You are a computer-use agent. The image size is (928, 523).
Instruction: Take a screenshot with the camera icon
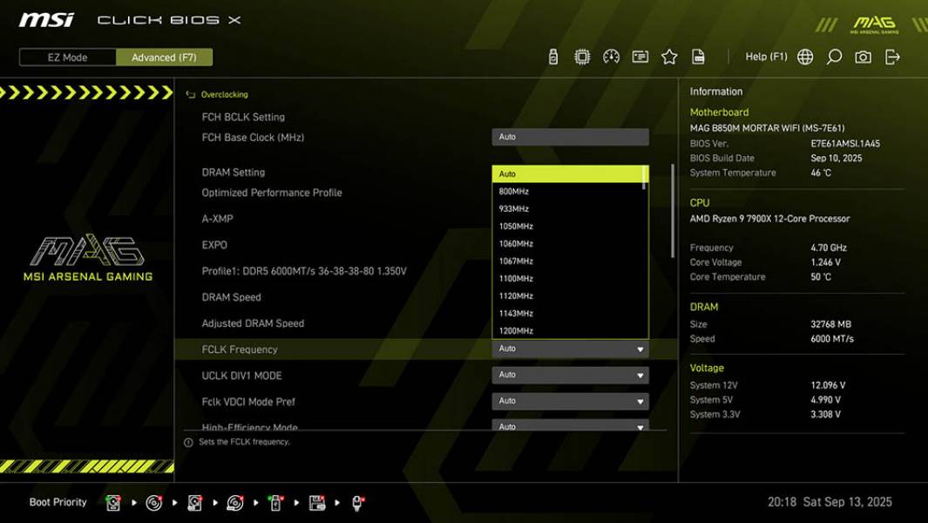pos(863,55)
